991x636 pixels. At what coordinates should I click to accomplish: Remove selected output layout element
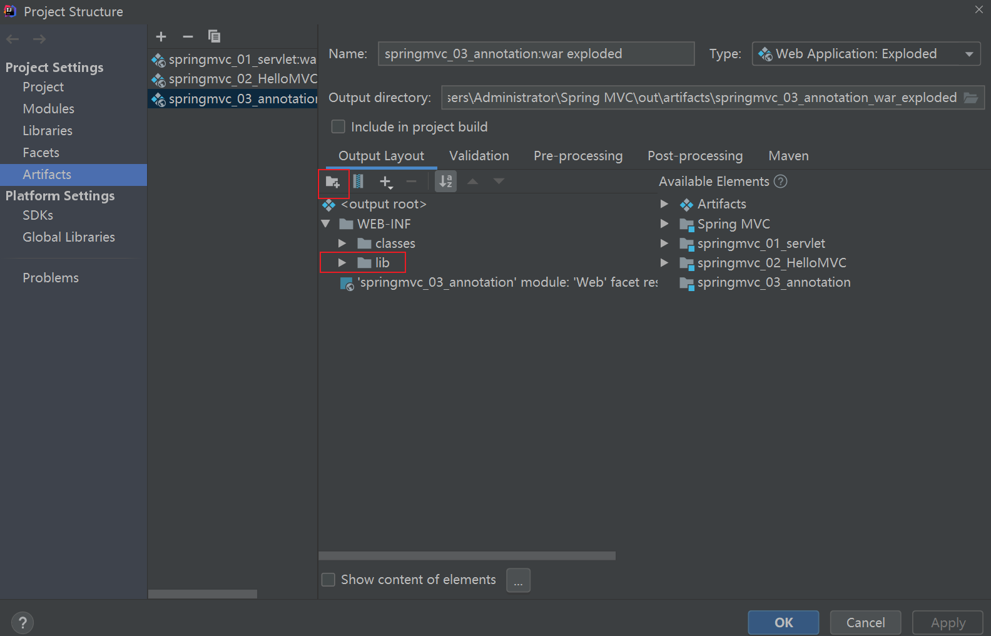411,182
